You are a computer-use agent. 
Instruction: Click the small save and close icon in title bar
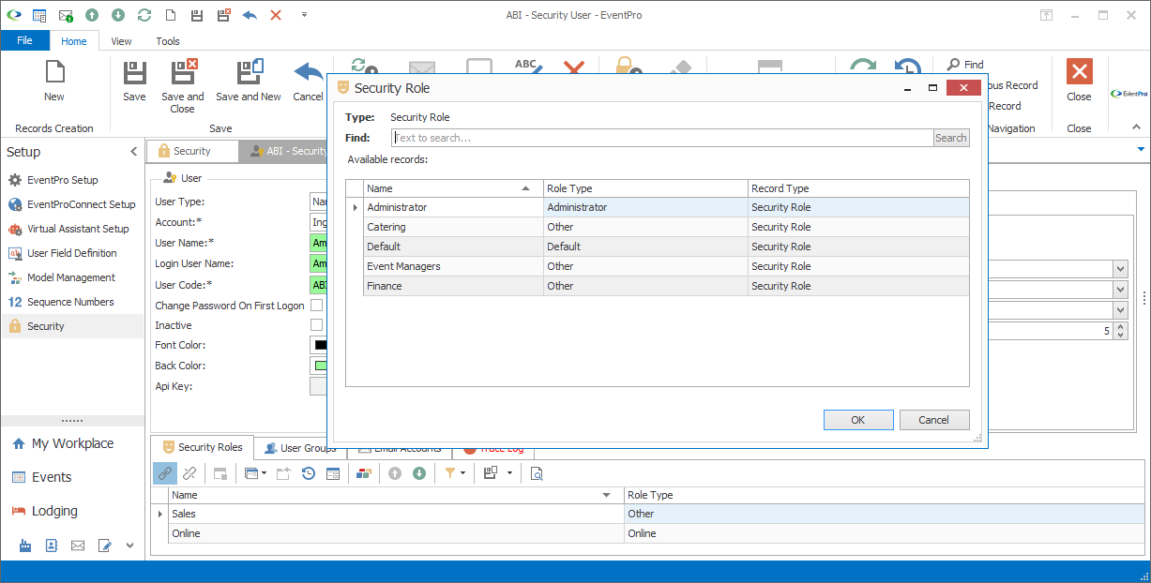[223, 15]
